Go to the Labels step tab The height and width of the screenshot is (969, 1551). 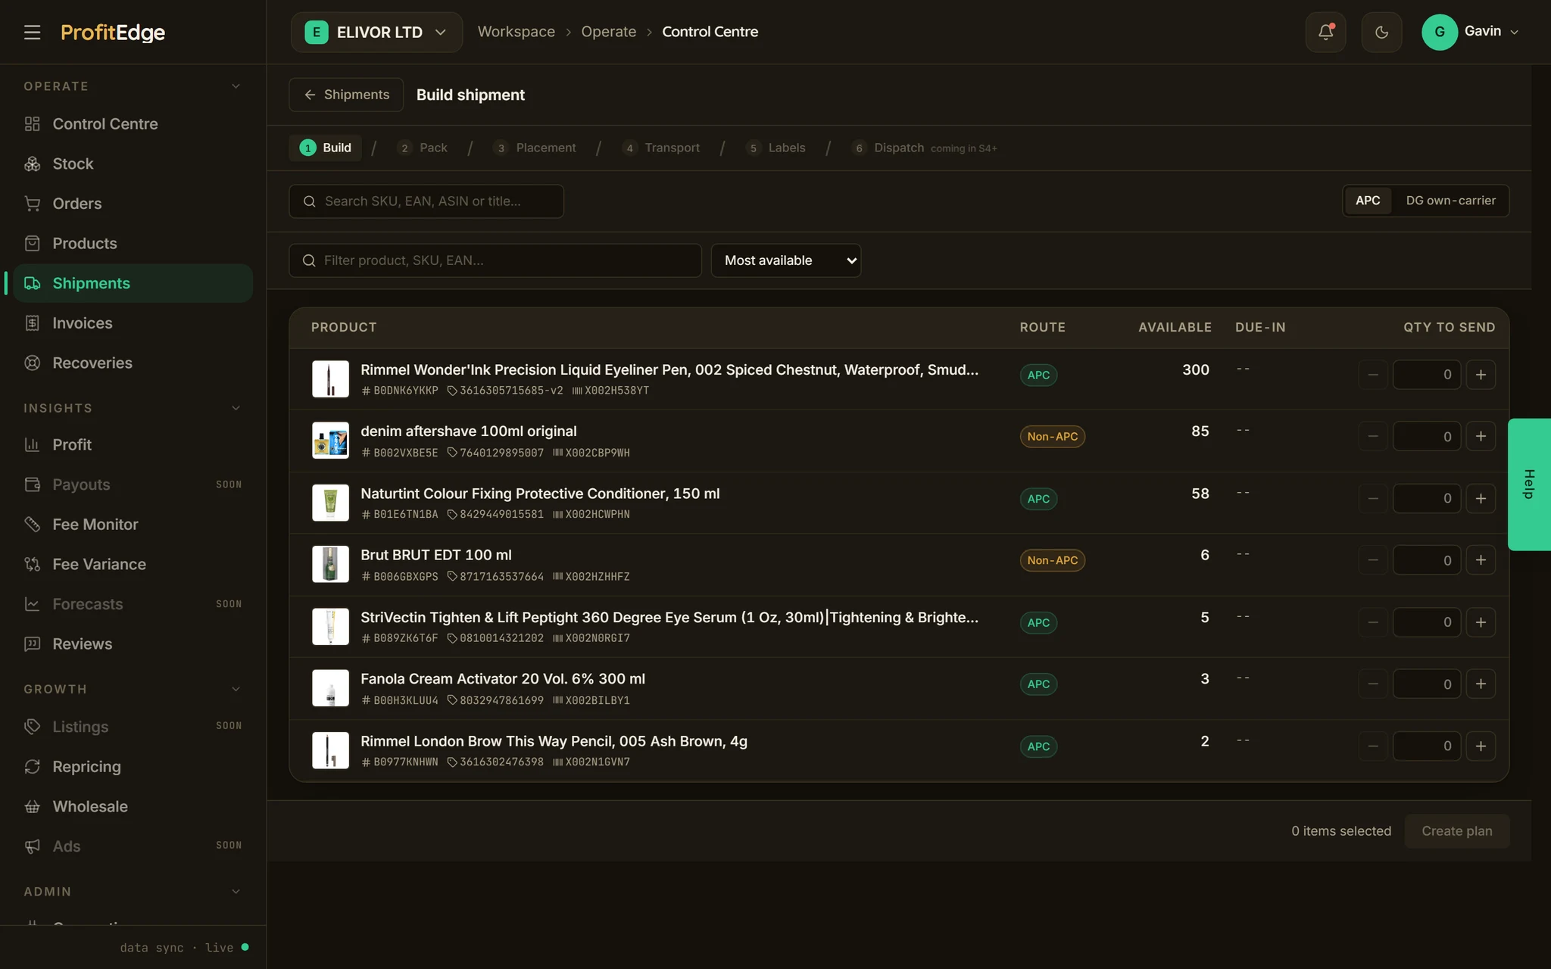click(x=775, y=148)
